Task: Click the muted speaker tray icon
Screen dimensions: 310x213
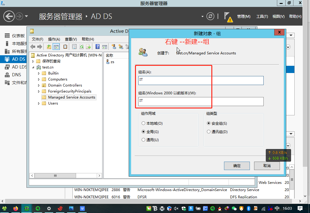Action: (x=176, y=208)
